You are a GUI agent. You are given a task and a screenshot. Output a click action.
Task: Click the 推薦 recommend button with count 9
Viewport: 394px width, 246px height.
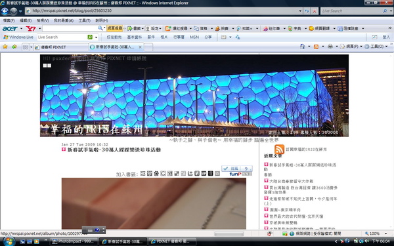pos(237,169)
